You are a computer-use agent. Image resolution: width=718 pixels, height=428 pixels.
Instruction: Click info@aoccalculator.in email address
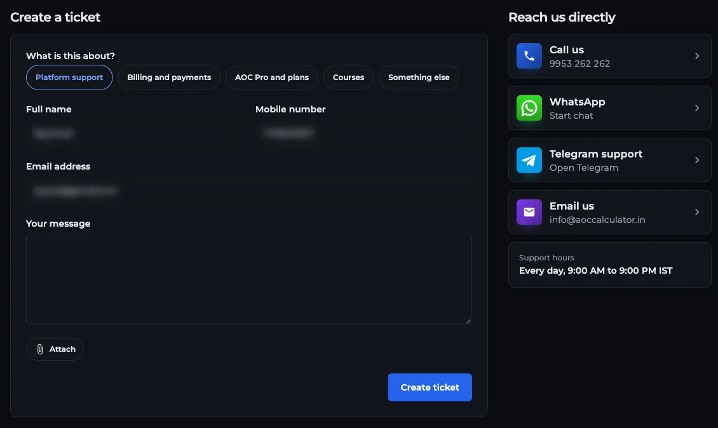[597, 220]
